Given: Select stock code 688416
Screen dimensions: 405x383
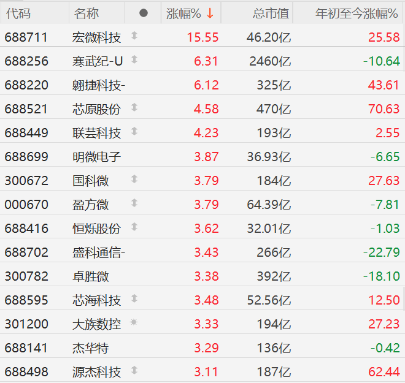Looking at the screenshot, I should pyautogui.click(x=26, y=229).
